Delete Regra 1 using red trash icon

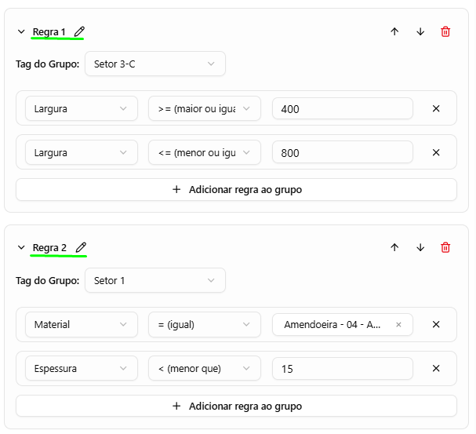445,31
